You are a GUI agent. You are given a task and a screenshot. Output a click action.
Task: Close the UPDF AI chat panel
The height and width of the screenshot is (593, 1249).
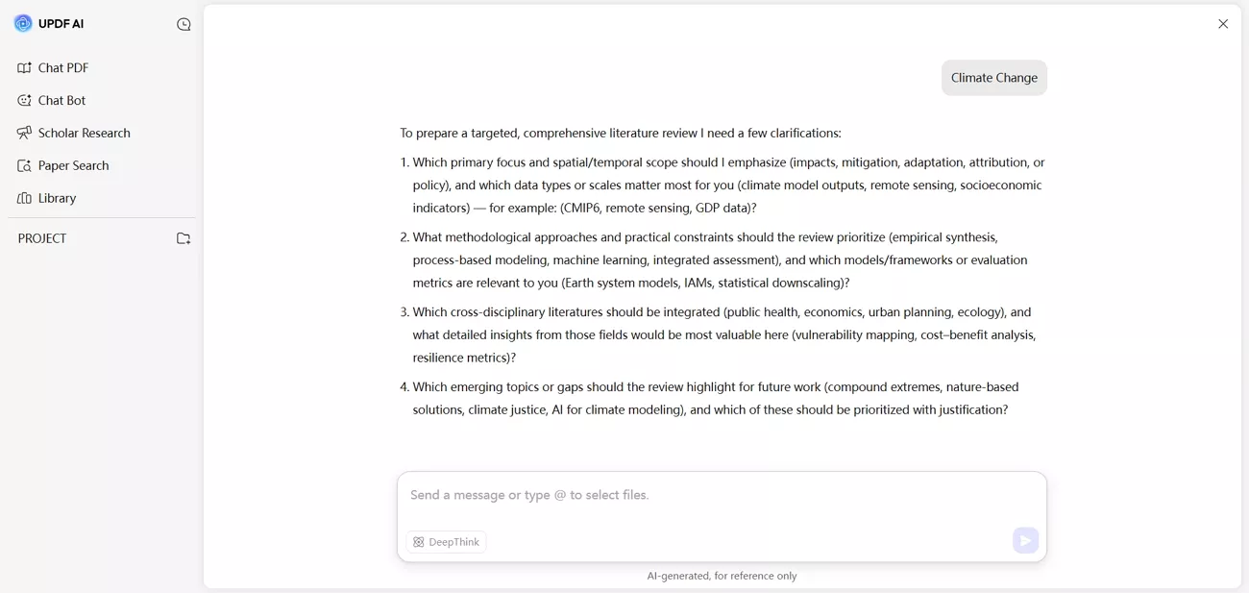click(1223, 23)
